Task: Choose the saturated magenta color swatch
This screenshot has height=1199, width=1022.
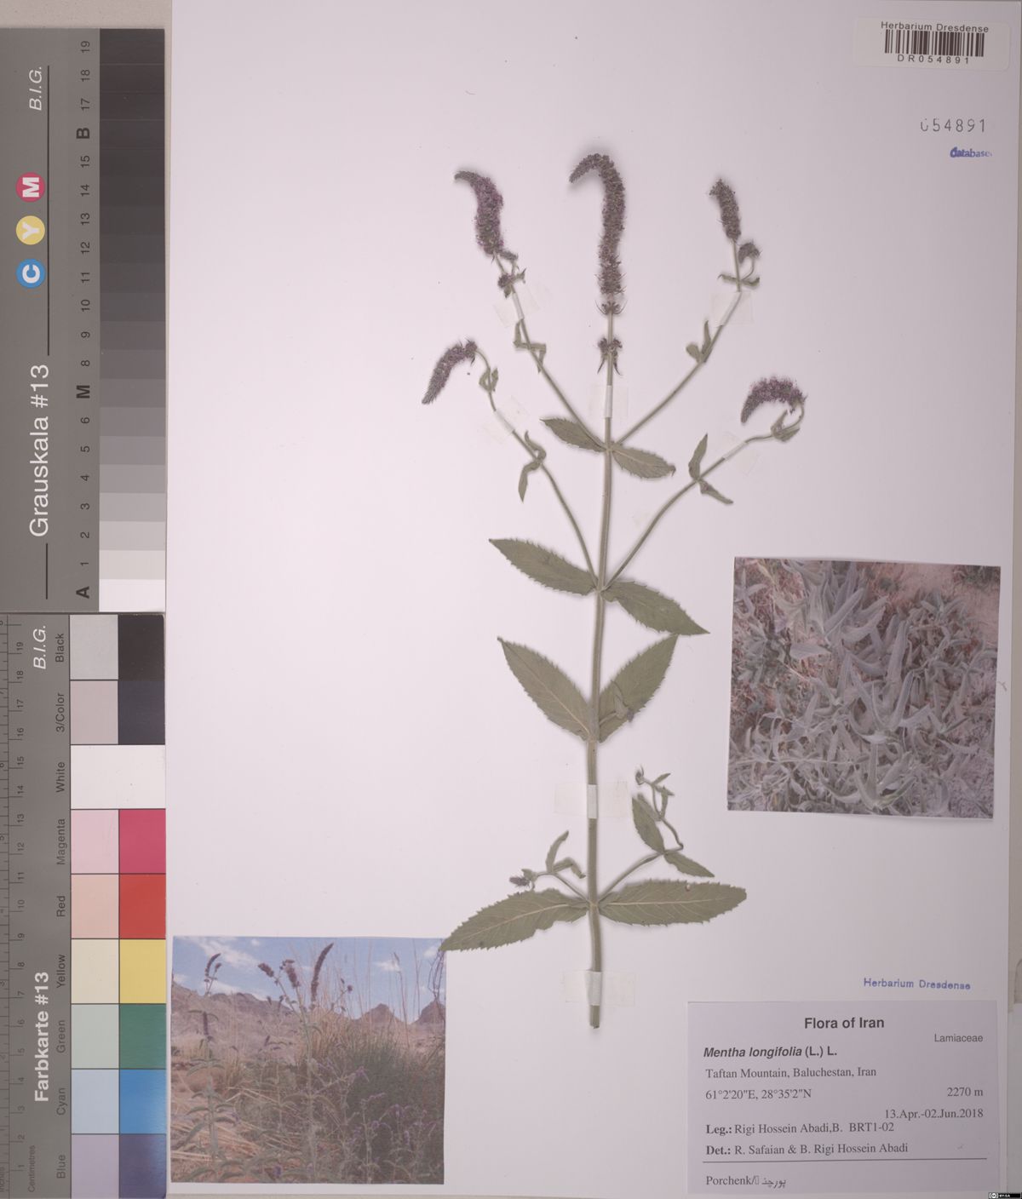Action: pyautogui.click(x=141, y=840)
